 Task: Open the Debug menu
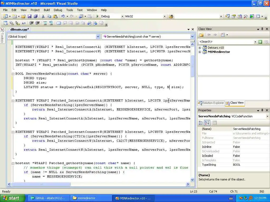(58, 10)
